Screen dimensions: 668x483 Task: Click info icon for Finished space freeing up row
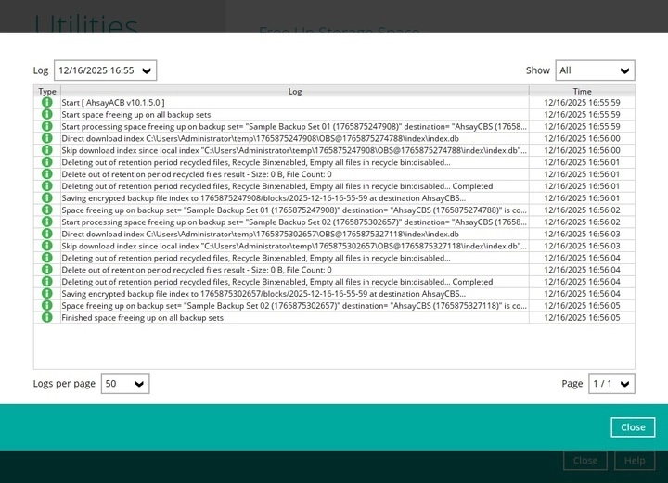click(47, 318)
